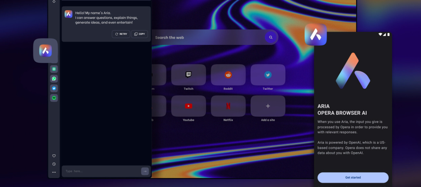Image resolution: width=421 pixels, height=187 pixels.
Task: Click the magnifier search button
Action: coord(270,37)
